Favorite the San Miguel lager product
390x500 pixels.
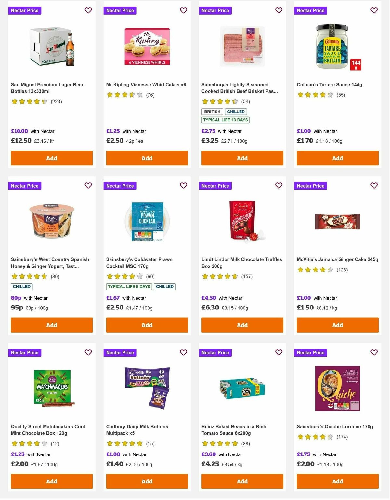[88, 10]
